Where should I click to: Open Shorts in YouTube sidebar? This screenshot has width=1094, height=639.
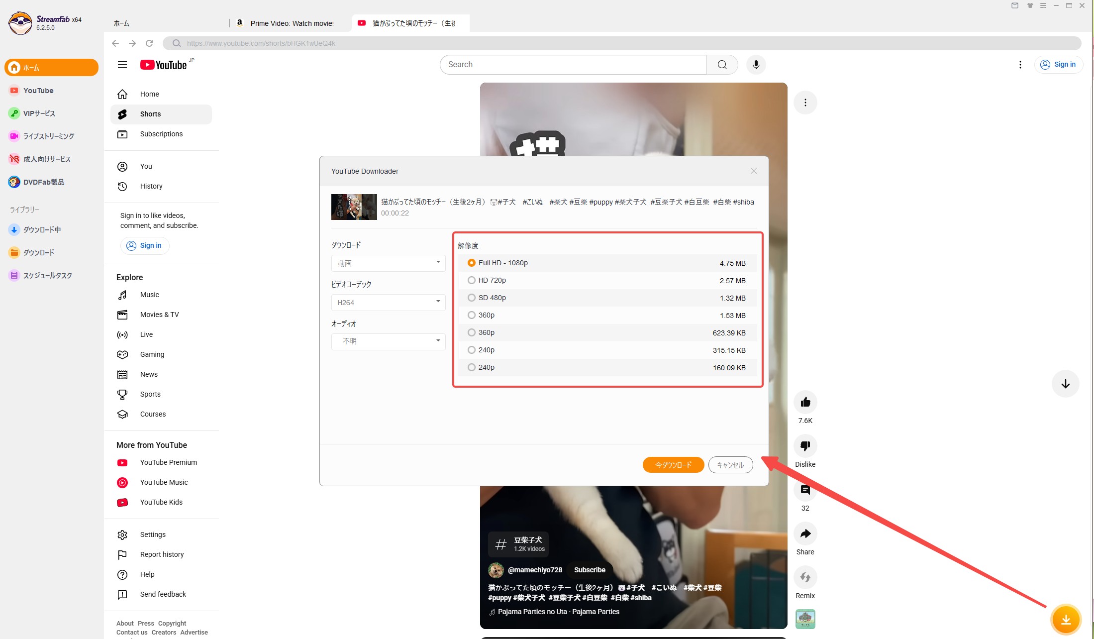point(161,114)
